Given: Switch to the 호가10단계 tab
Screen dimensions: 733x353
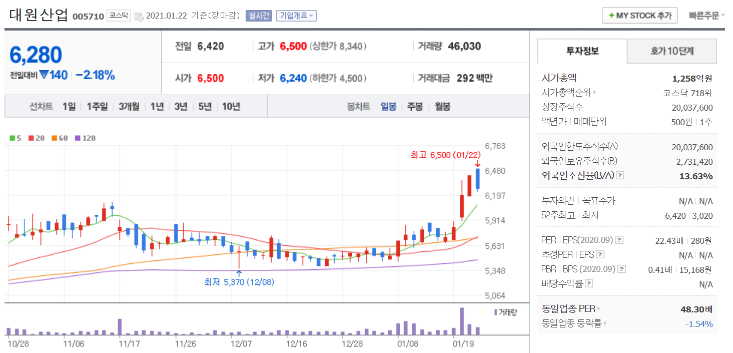Looking at the screenshot, I should (671, 51).
